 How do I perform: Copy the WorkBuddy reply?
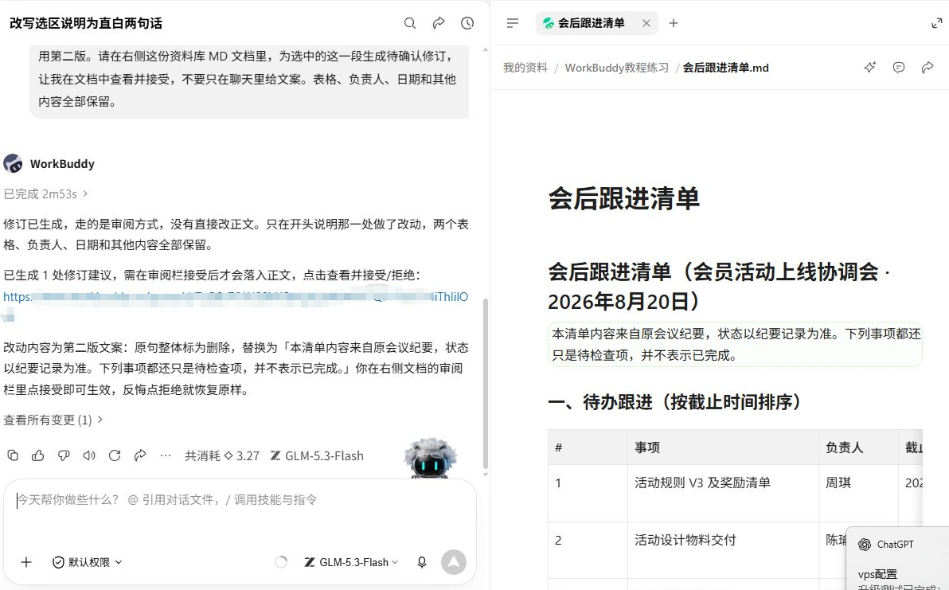pos(13,455)
